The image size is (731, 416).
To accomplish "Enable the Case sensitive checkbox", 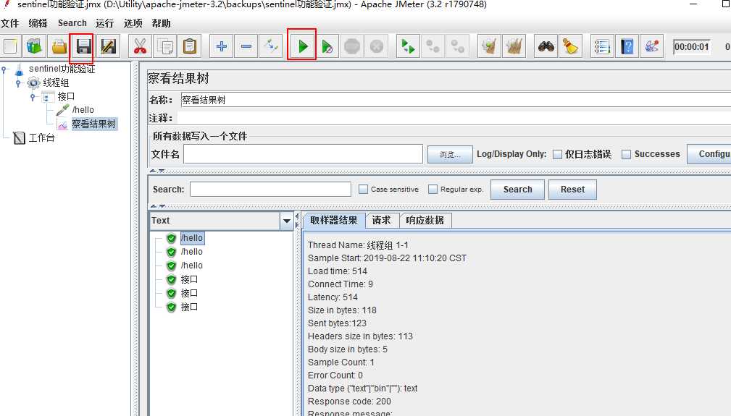I will pyautogui.click(x=363, y=190).
